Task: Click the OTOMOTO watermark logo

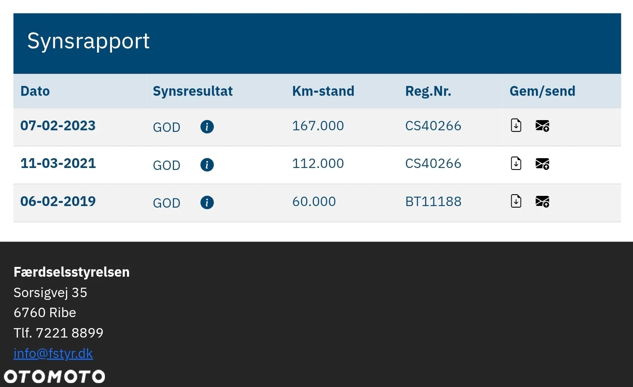Action: click(x=55, y=376)
